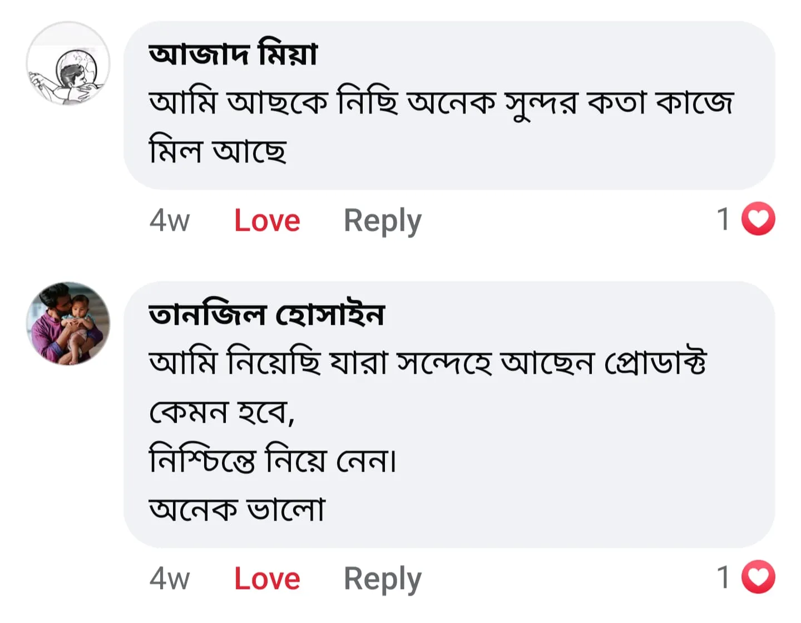This screenshot has width=801, height=623.
Task: Click the text কেমন হবে in second comment
Action: coord(221,412)
